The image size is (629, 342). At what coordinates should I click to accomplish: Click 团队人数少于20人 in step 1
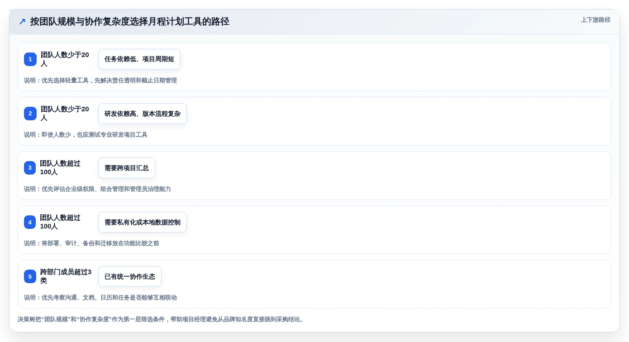[x=65, y=59]
